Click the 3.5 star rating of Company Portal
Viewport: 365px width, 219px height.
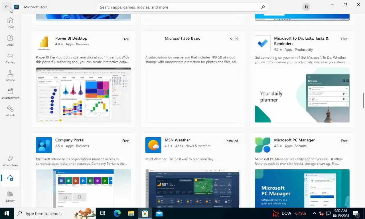tap(59, 146)
